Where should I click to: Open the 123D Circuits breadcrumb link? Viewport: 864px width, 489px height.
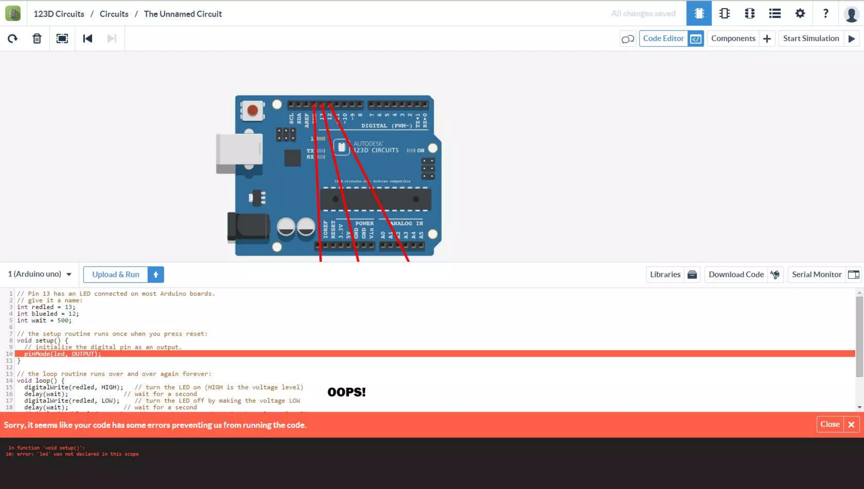(59, 14)
